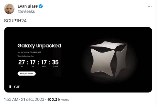157x105 pixels.
Task: Click the Galaxy Unpacked heading
Action: tap(39, 46)
